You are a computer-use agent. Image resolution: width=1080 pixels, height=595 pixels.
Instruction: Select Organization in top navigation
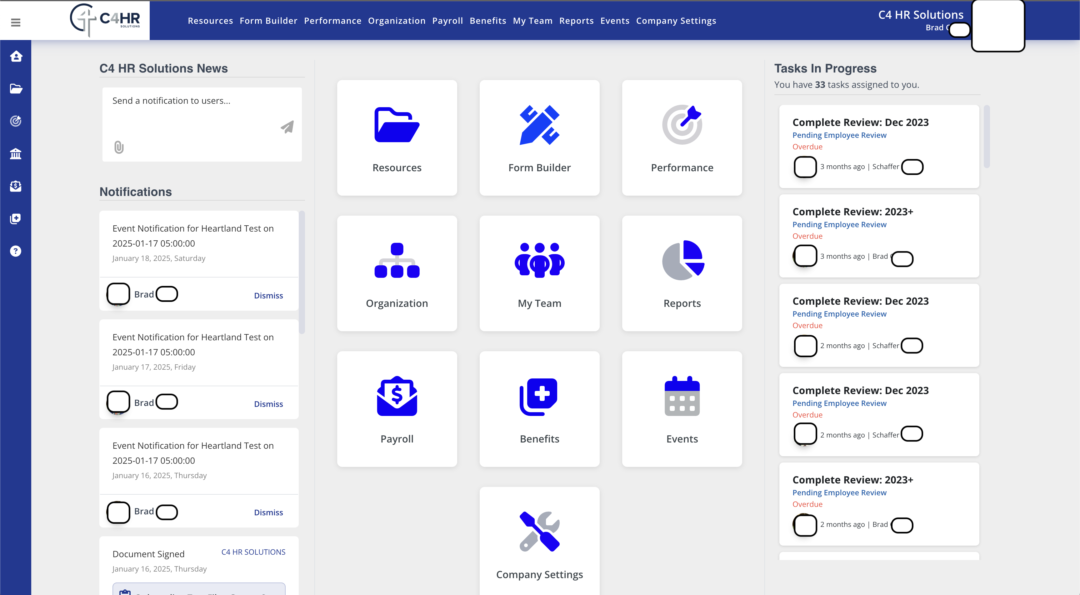397,21
